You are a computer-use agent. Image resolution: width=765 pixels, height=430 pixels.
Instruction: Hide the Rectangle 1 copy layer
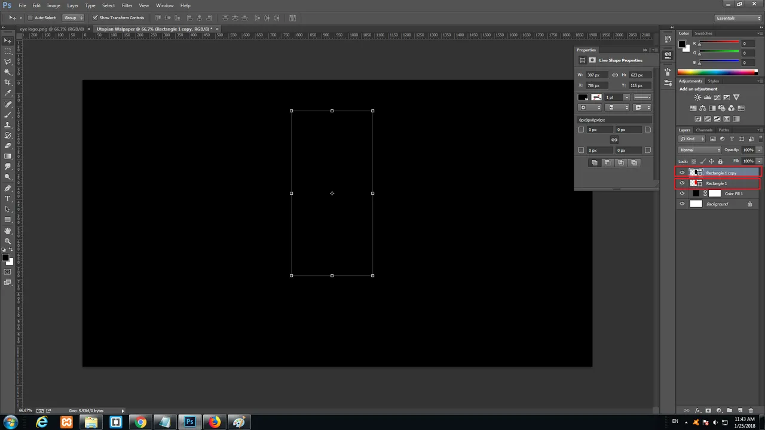(682, 173)
